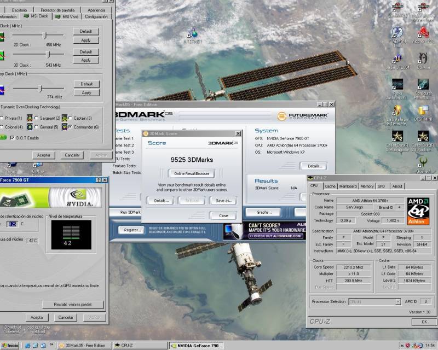Launch Call of Duty 2 Multijugador shortcut

coord(397,141)
